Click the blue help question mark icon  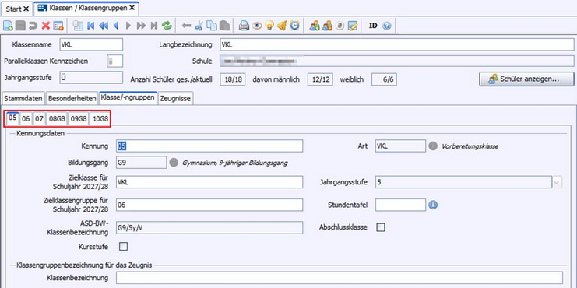[386, 26]
